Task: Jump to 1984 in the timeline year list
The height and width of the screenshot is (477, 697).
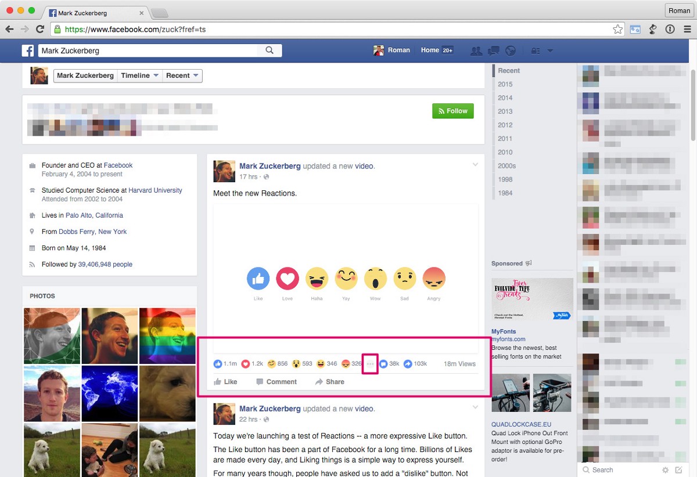Action: (x=505, y=193)
